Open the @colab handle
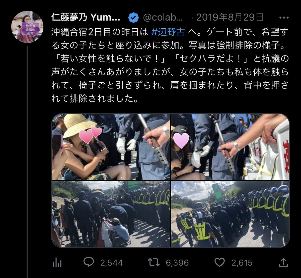The image size is (301, 278). 163,18
